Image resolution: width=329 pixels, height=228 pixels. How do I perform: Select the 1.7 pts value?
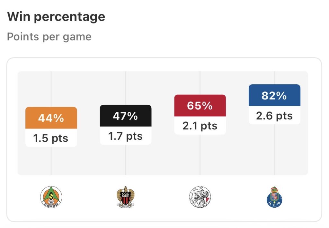[x=126, y=136]
